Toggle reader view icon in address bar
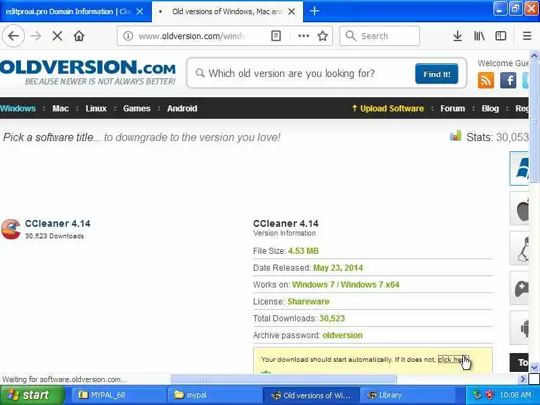Image resolution: width=540 pixels, height=405 pixels. pos(276,36)
